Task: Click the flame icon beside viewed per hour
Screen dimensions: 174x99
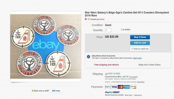Action: (x=86, y=19)
